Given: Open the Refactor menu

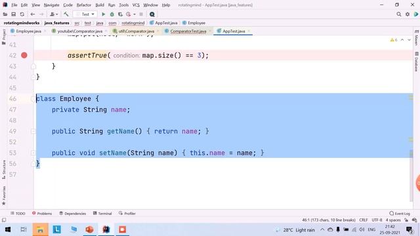Looking at the screenshot, I should click(84, 5).
